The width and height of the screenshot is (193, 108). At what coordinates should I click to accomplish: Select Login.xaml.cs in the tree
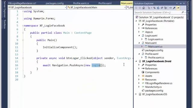pyautogui.click(x=156, y=39)
